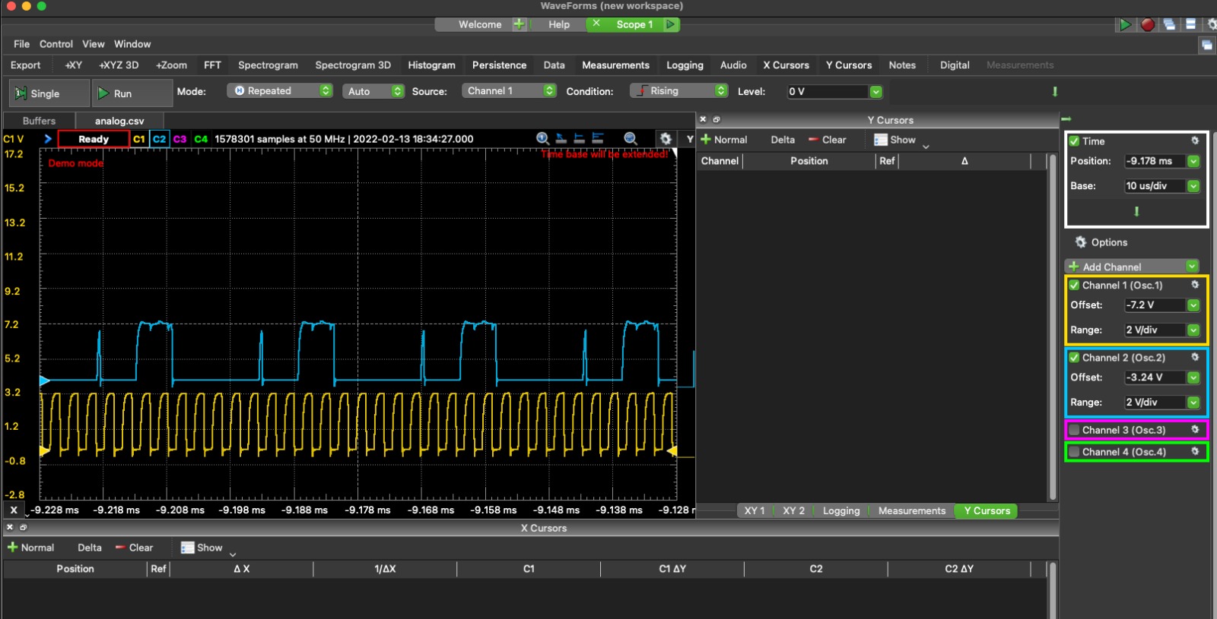Click the Time panel gear icon
The width and height of the screenshot is (1217, 619).
pos(1195,141)
